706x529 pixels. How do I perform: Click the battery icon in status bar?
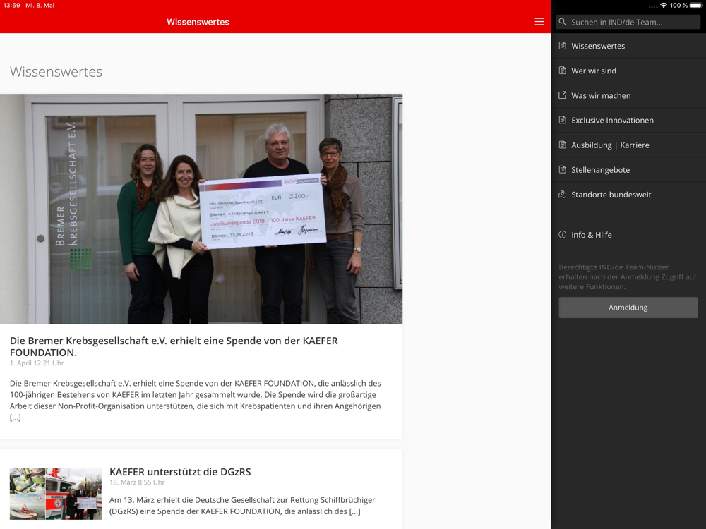[696, 6]
